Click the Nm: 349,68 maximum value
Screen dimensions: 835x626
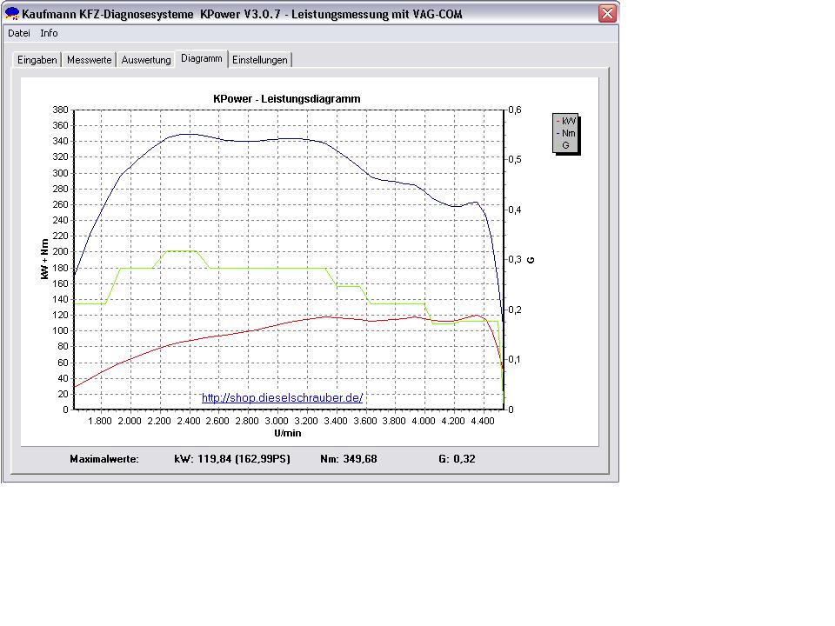349,459
